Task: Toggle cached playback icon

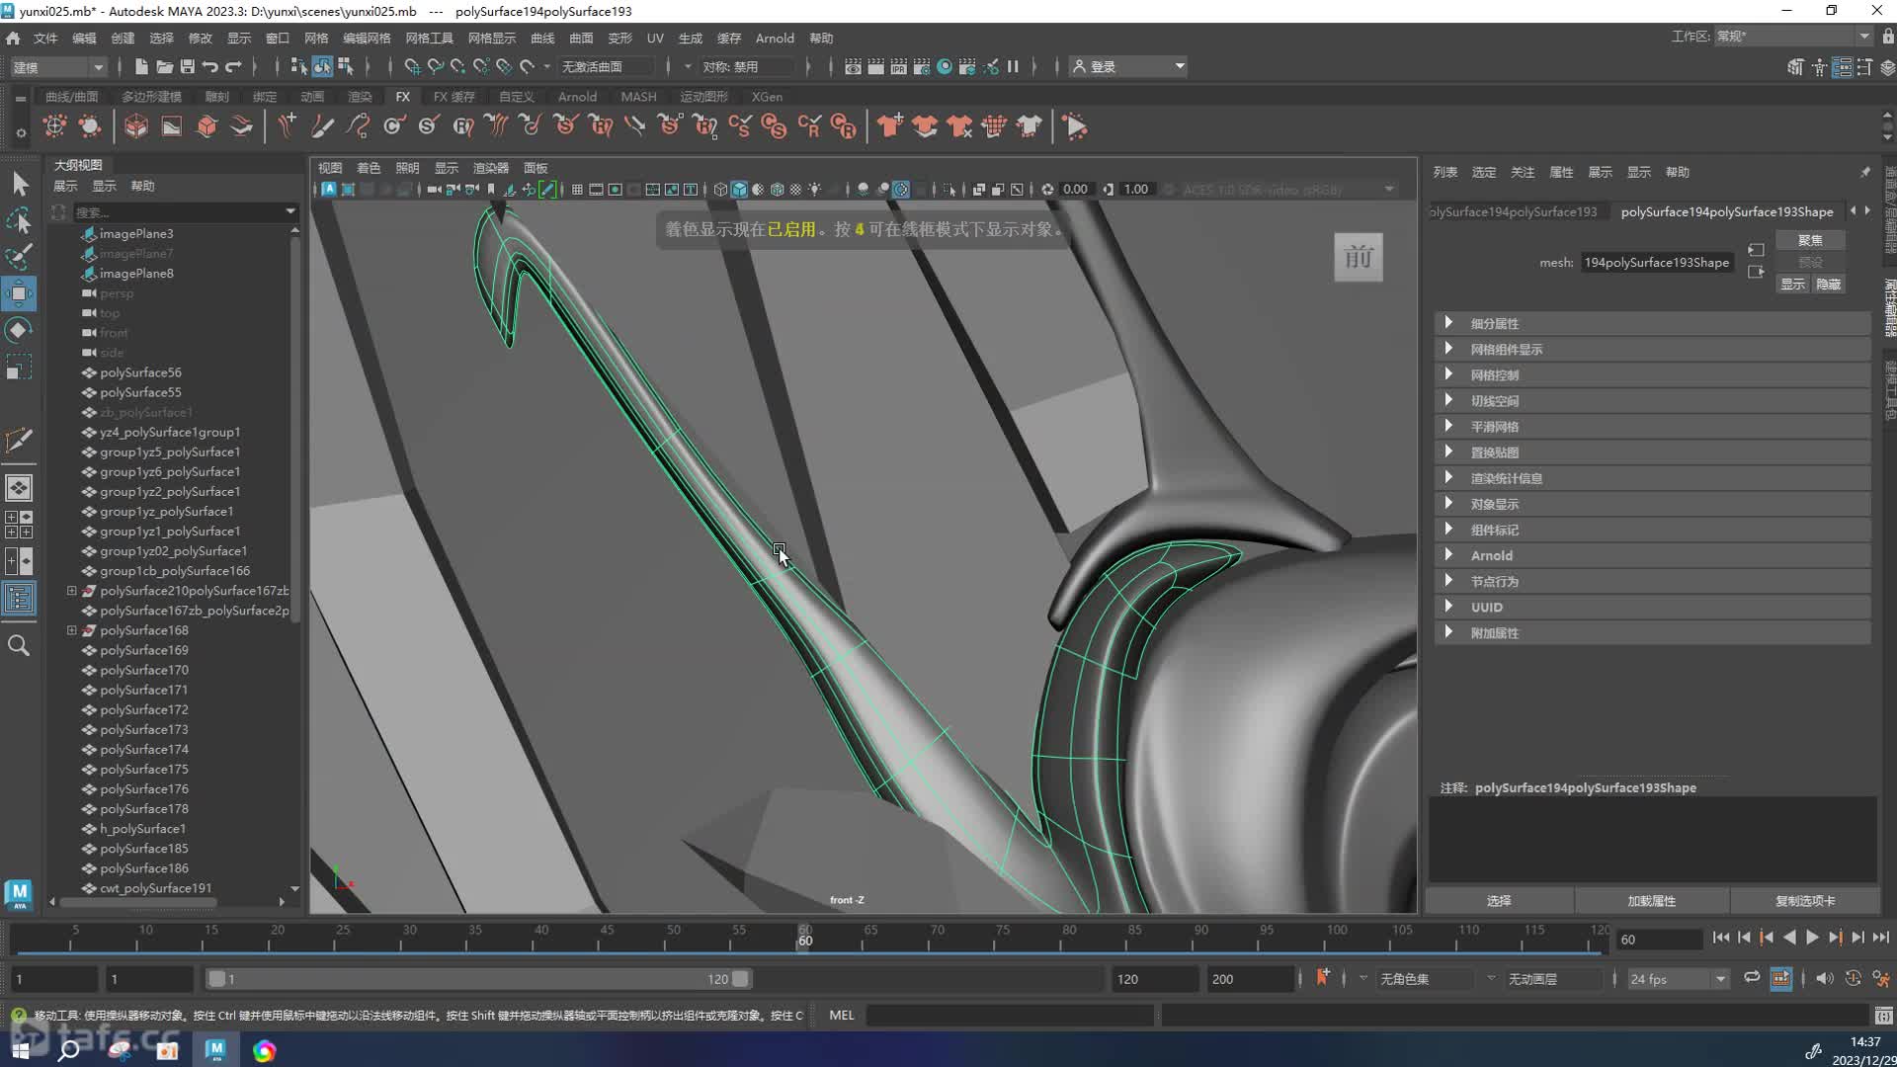Action: [x=1781, y=978]
